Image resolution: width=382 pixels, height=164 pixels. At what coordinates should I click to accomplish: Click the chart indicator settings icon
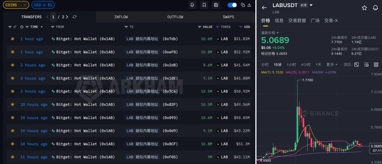366,65
